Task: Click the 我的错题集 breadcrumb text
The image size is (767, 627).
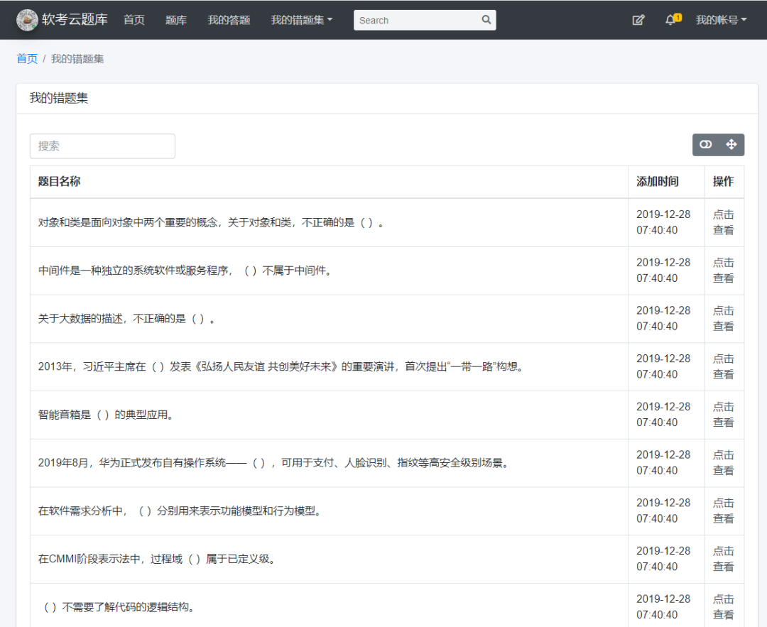Action: 77,59
